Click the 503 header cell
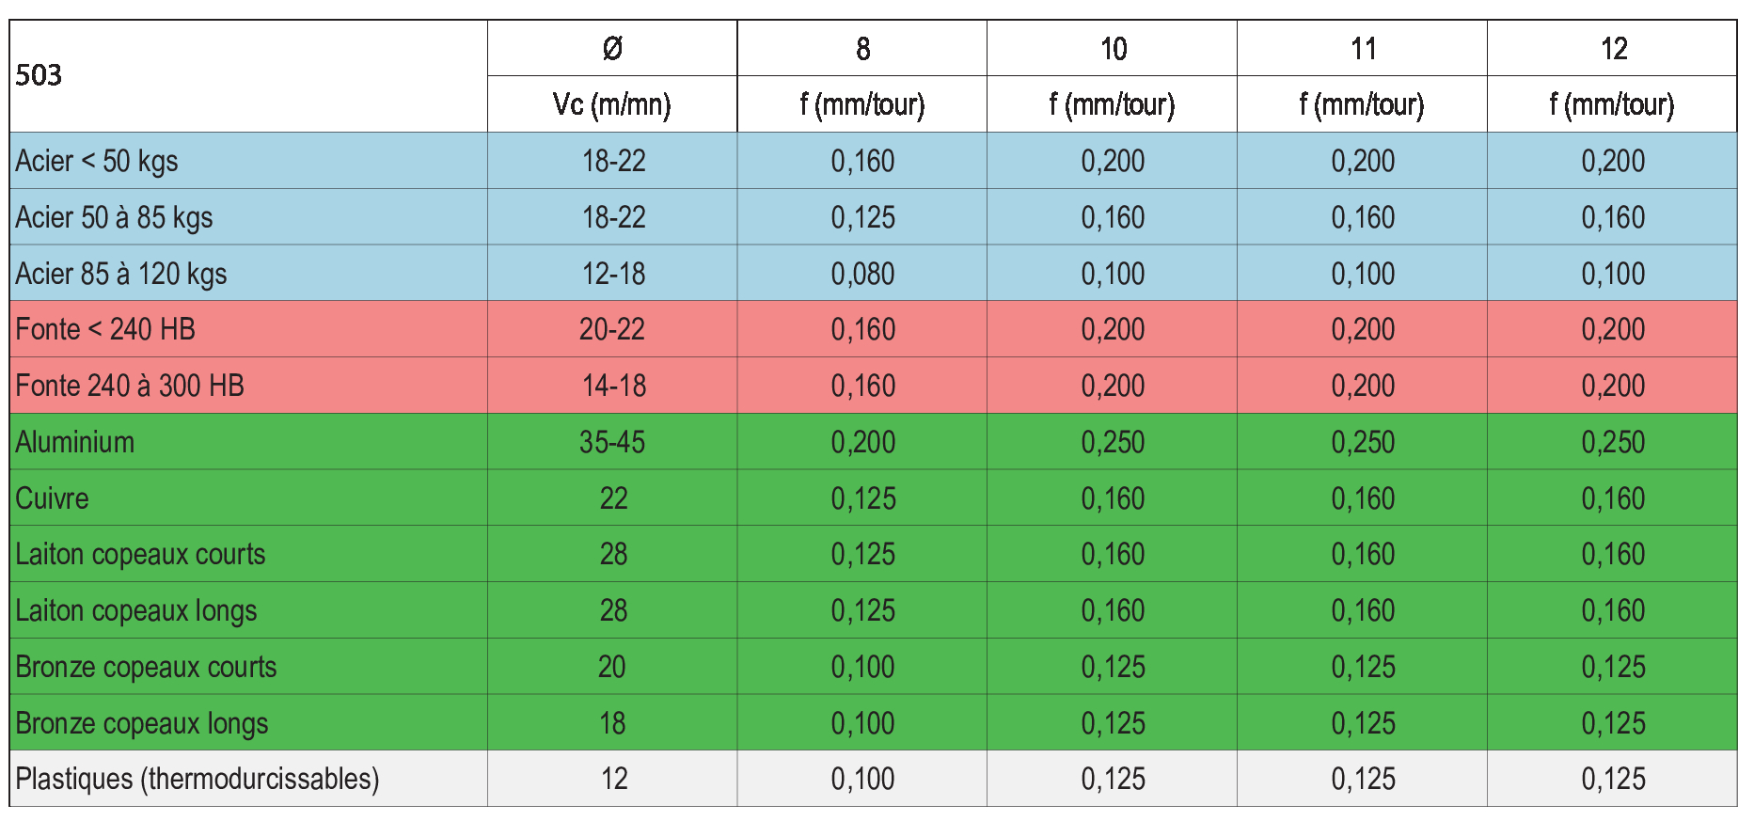This screenshot has width=1754, height=821. point(40,75)
